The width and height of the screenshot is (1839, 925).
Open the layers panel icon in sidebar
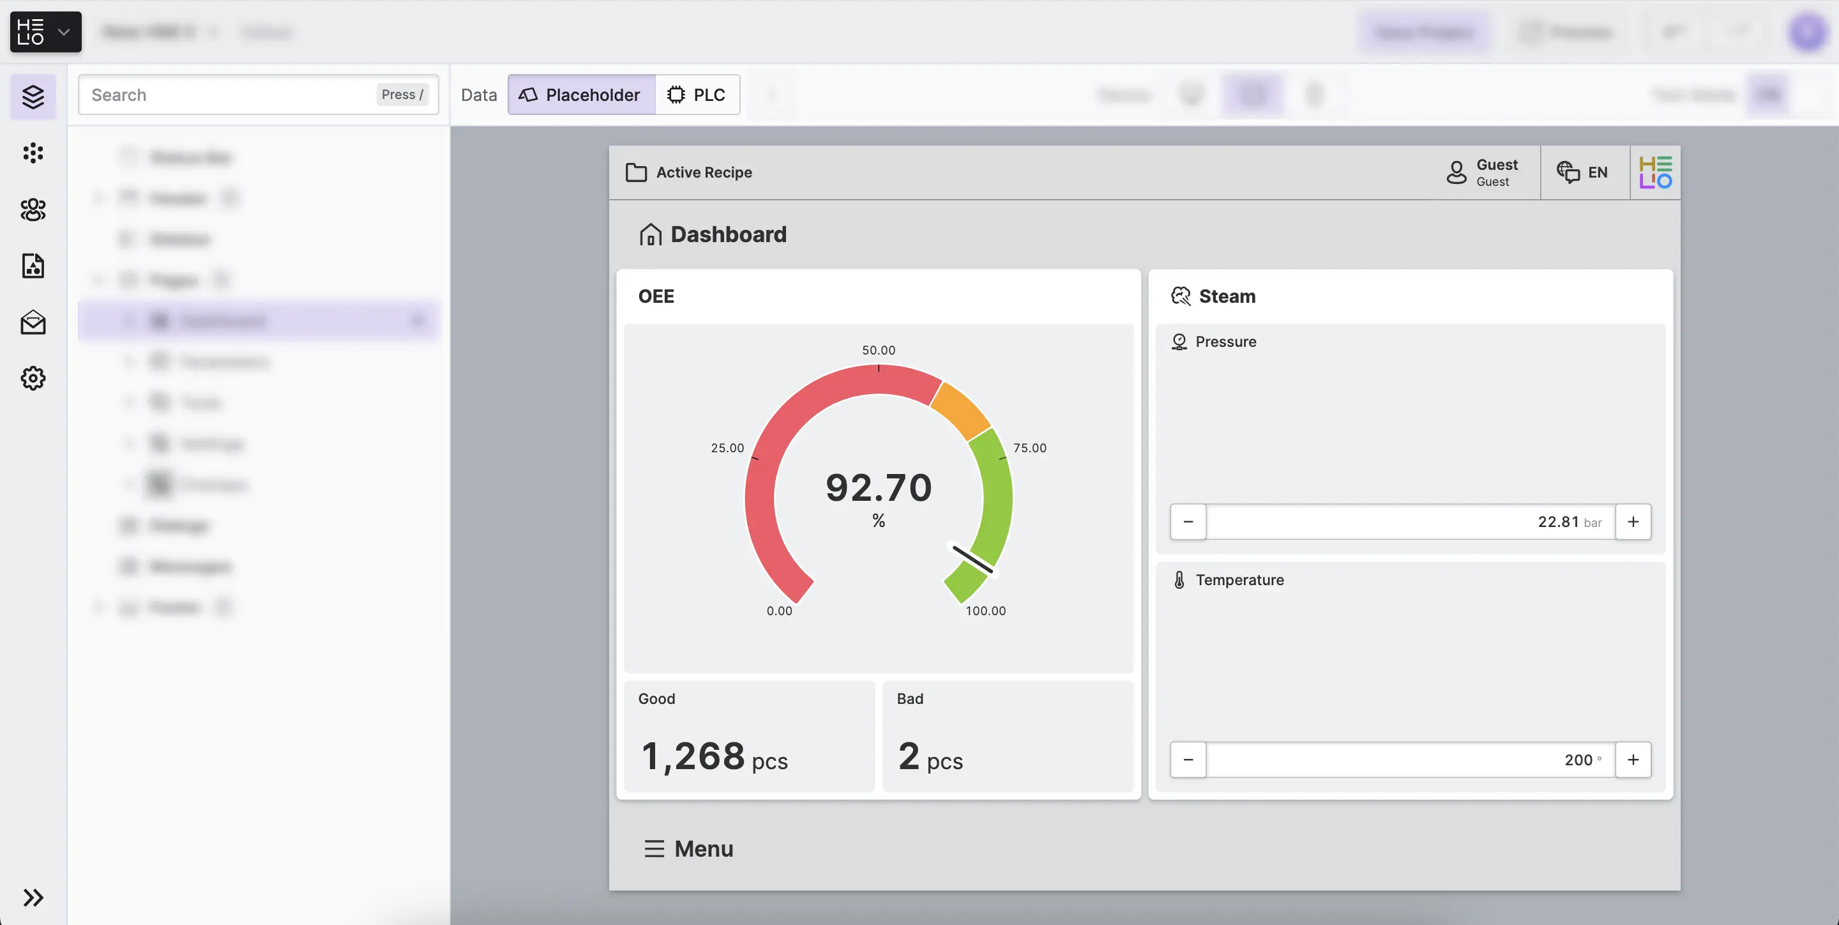[33, 96]
